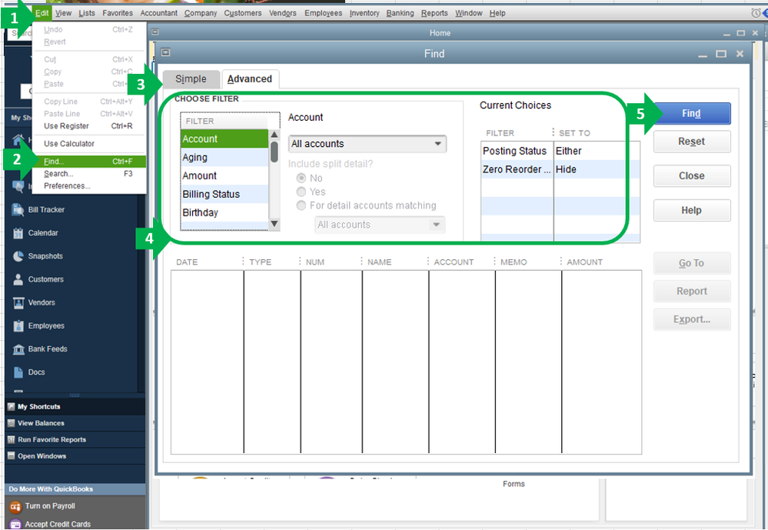Choose Use Register from Edit menu
768x530 pixels.
click(90, 126)
